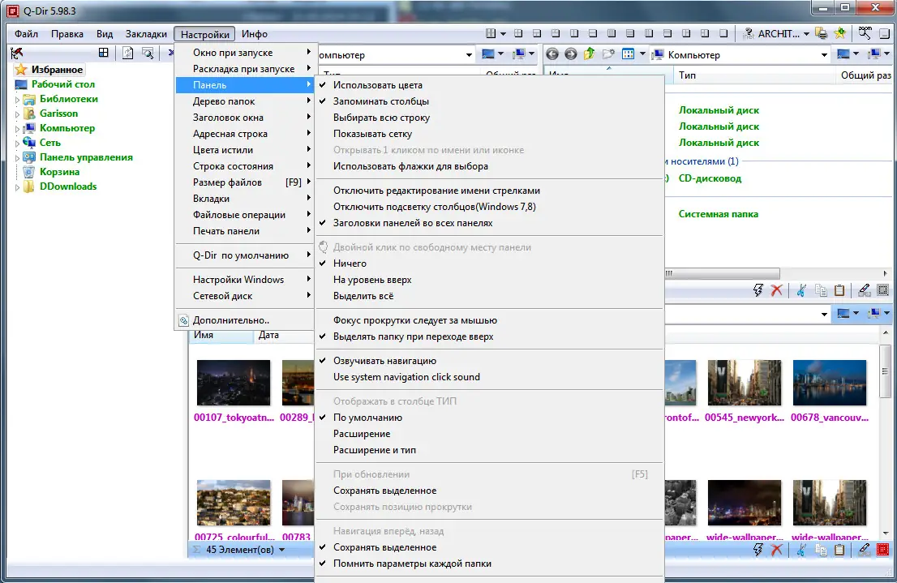897x583 pixels.
Task: Click the view mode icon in right pane
Action: pyautogui.click(x=628, y=54)
